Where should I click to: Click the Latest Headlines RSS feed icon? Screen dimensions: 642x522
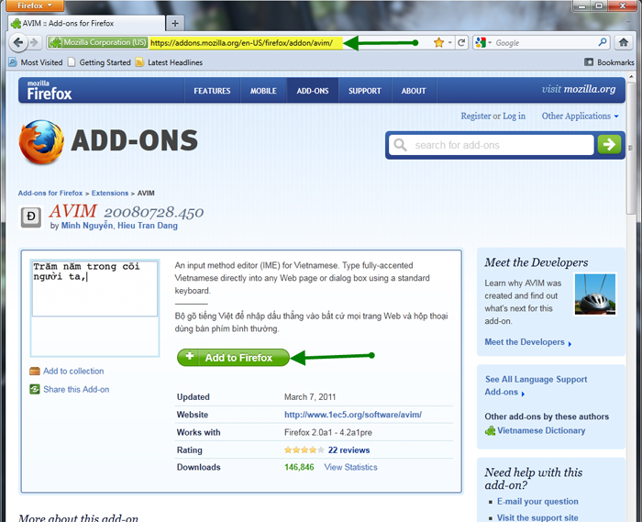tap(140, 62)
